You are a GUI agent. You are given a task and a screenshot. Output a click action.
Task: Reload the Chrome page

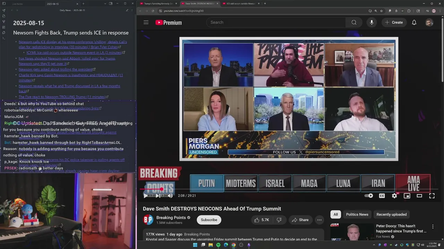(x=153, y=11)
